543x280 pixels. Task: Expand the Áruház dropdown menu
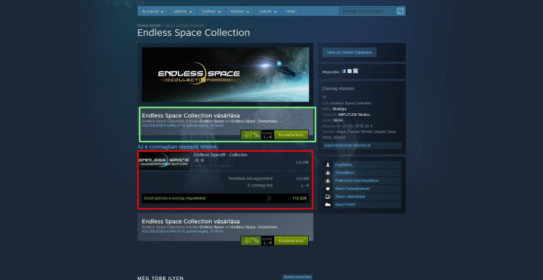[x=153, y=12]
